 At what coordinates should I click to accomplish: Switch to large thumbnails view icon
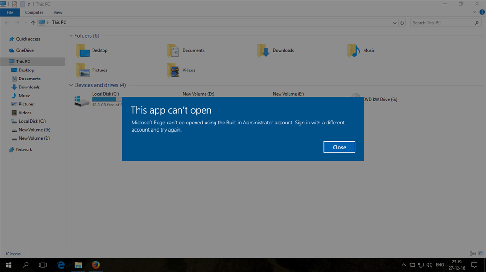(x=480, y=254)
